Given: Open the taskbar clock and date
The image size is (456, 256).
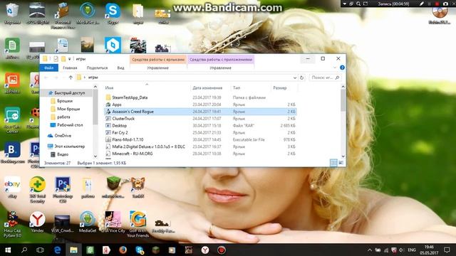Looking at the screenshot, I should click(429, 250).
